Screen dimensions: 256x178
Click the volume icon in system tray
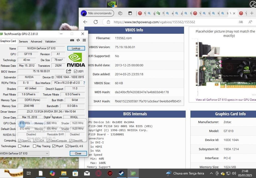click(234, 173)
